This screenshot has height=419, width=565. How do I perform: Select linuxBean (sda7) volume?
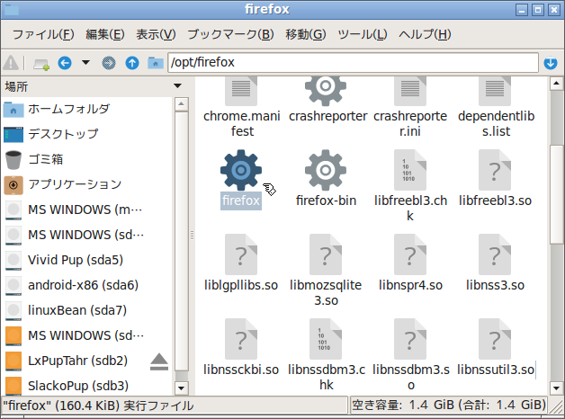pyautogui.click(x=87, y=310)
